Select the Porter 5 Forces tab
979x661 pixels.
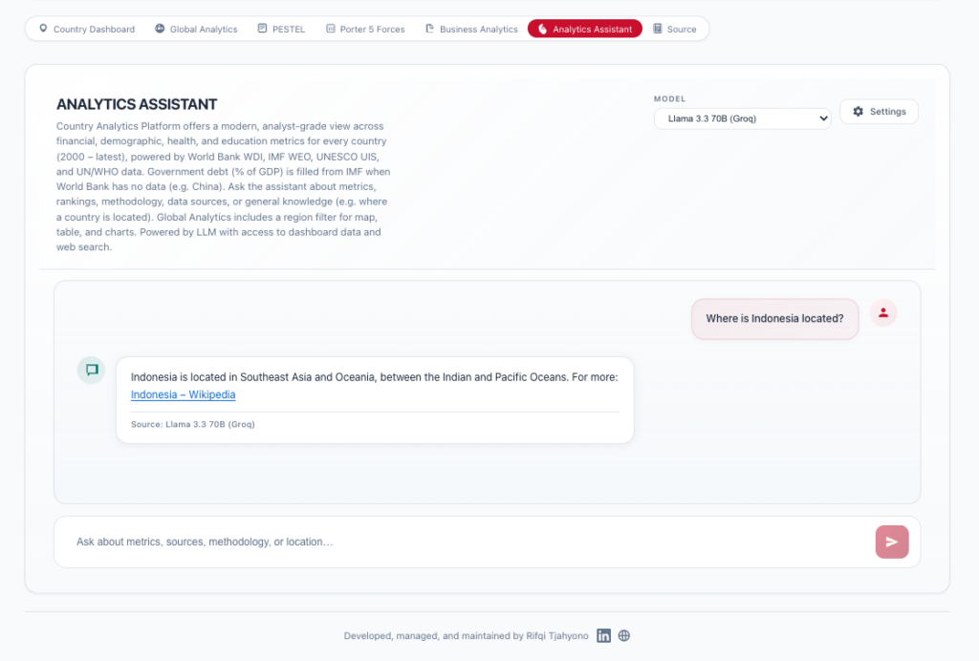pos(365,30)
